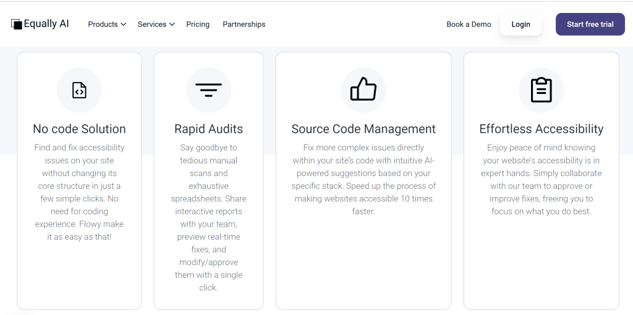The image size is (633, 315).
Task: Click the clipboard icon above Effortless Accessibility
Action: (541, 90)
